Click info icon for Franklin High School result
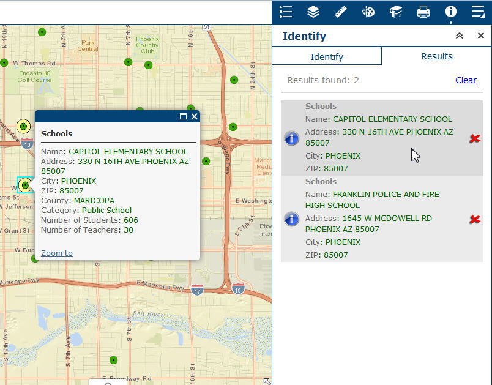The width and height of the screenshot is (492, 385). [x=292, y=219]
